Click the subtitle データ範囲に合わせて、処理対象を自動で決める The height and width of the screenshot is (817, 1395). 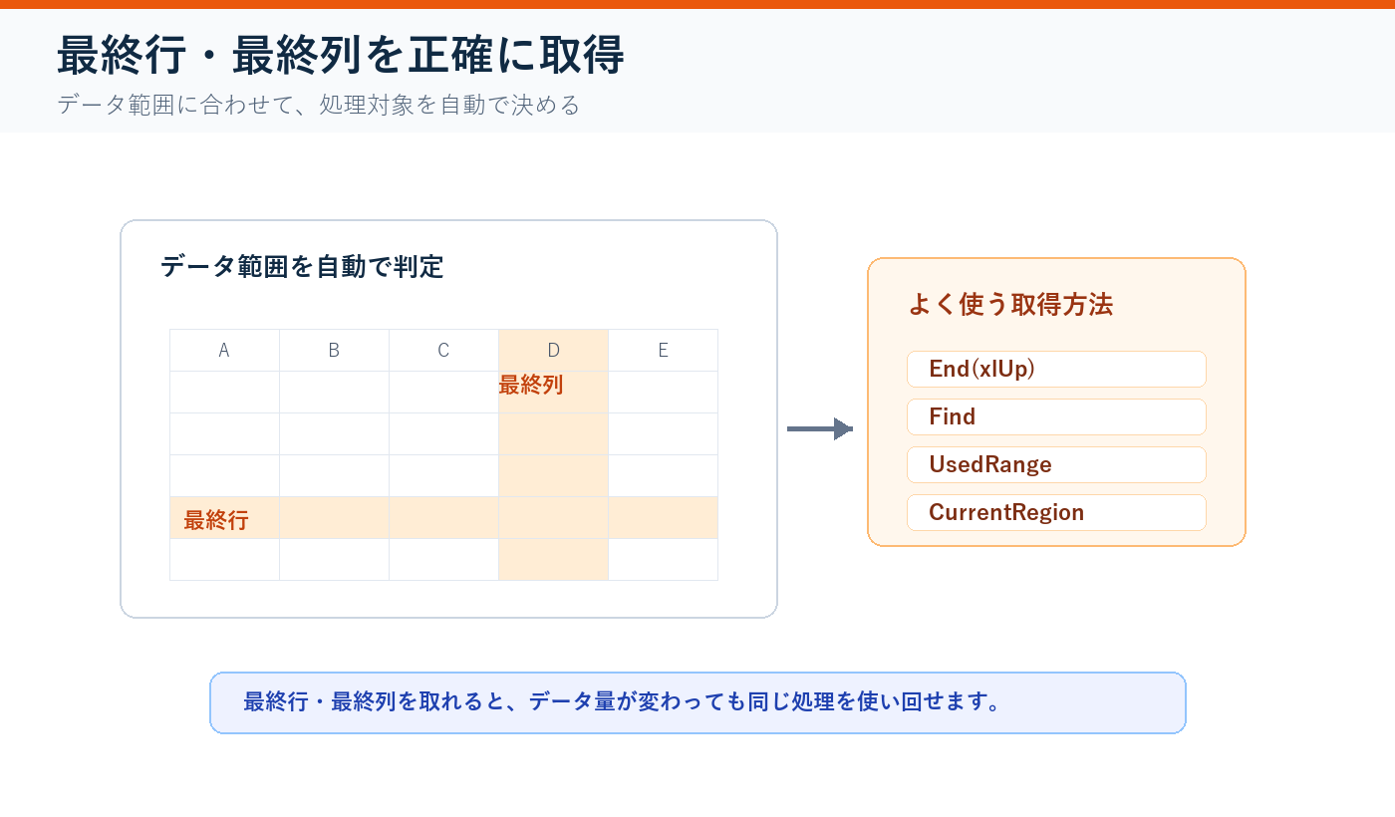point(319,105)
